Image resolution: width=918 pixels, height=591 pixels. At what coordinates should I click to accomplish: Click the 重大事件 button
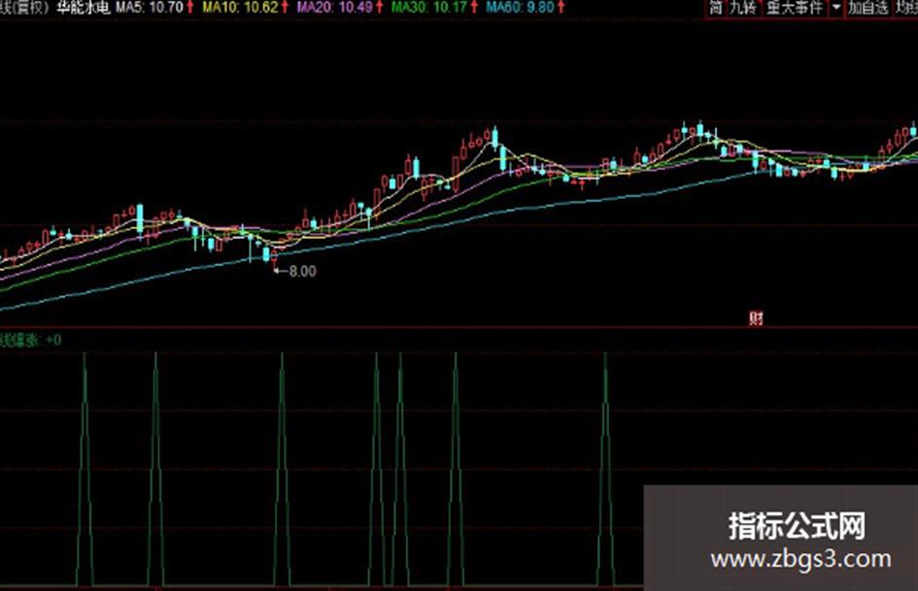pyautogui.click(x=795, y=8)
